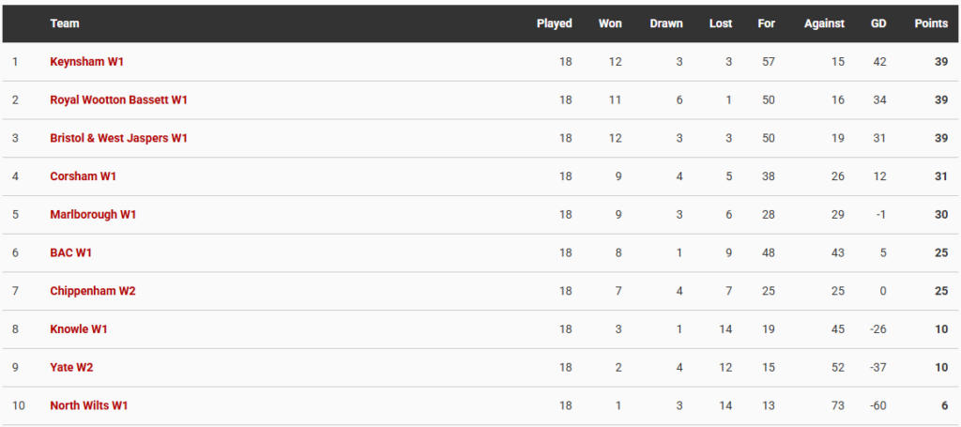961x427 pixels.
Task: Open the North Wilts W1 team link
Action: click(x=89, y=405)
